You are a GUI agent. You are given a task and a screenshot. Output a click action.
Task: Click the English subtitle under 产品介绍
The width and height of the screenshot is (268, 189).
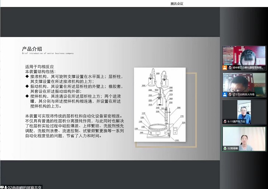(x=48, y=53)
